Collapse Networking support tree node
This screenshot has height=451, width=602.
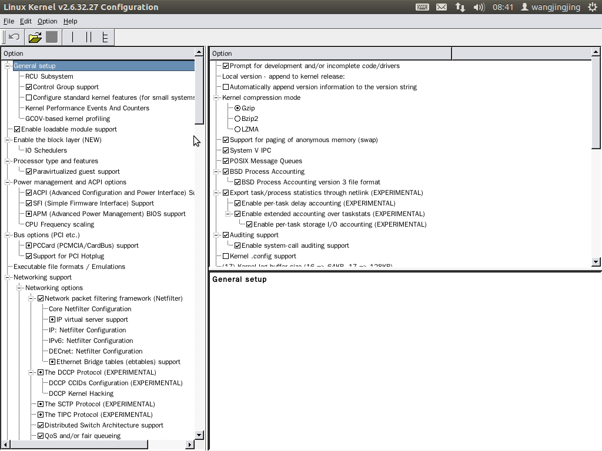coord(7,277)
